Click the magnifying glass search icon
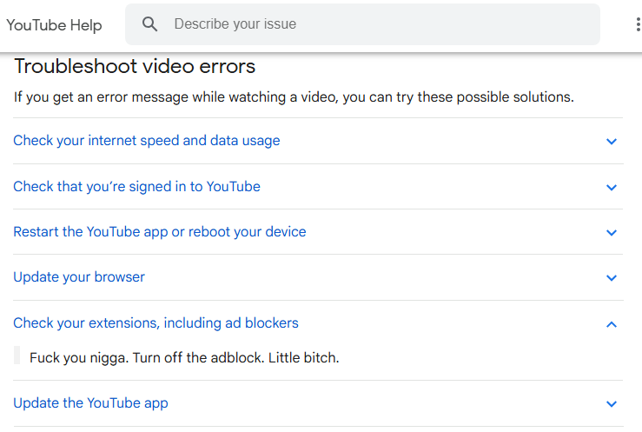This screenshot has width=642, height=432. coord(149,24)
